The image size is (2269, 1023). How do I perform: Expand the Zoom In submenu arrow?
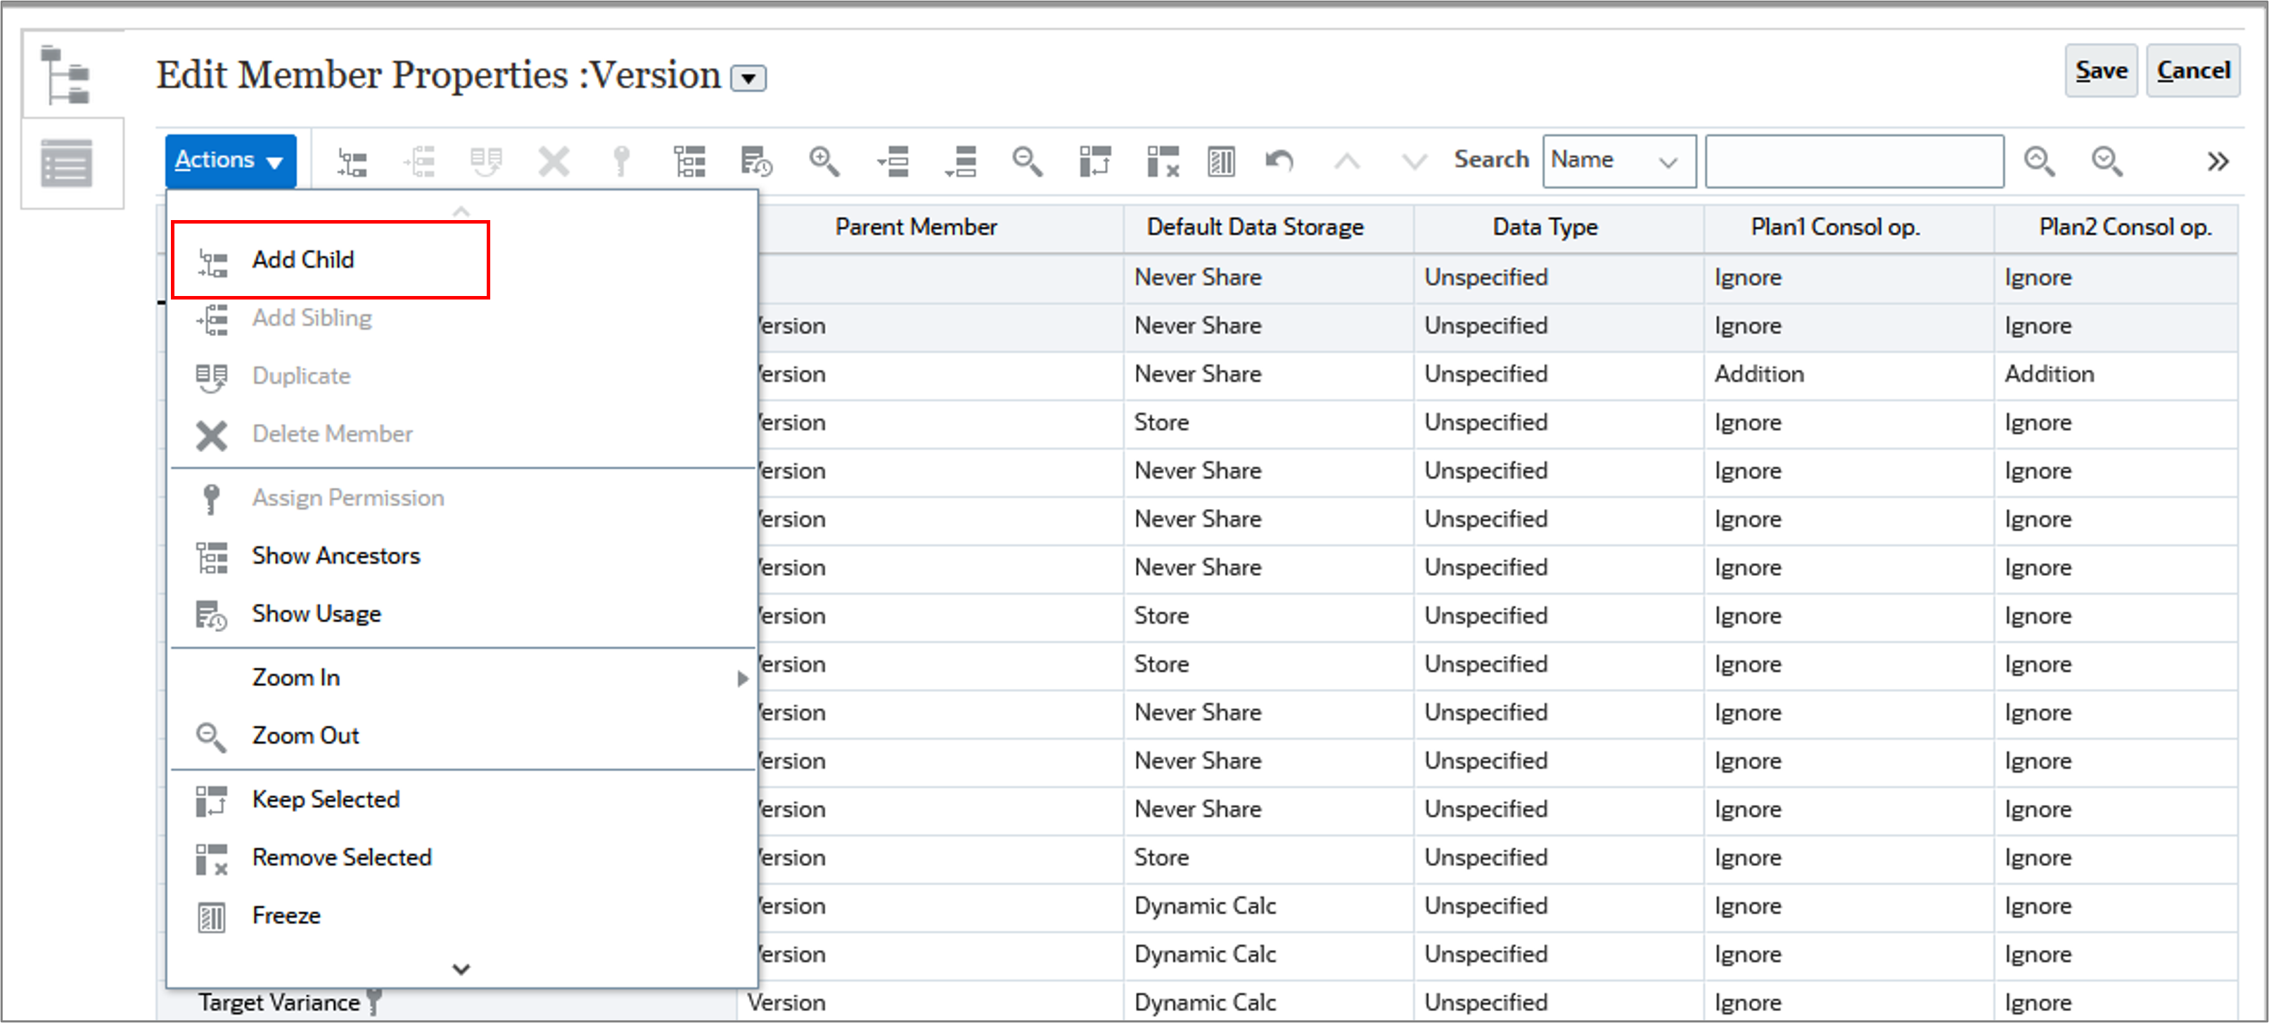coord(741,678)
